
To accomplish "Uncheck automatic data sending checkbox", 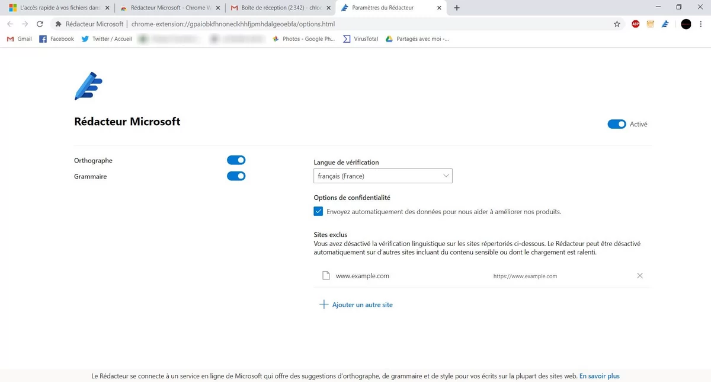I will (318, 211).
